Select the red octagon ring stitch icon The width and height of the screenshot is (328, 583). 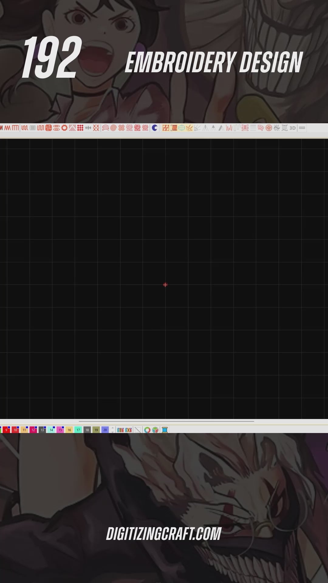64,128
